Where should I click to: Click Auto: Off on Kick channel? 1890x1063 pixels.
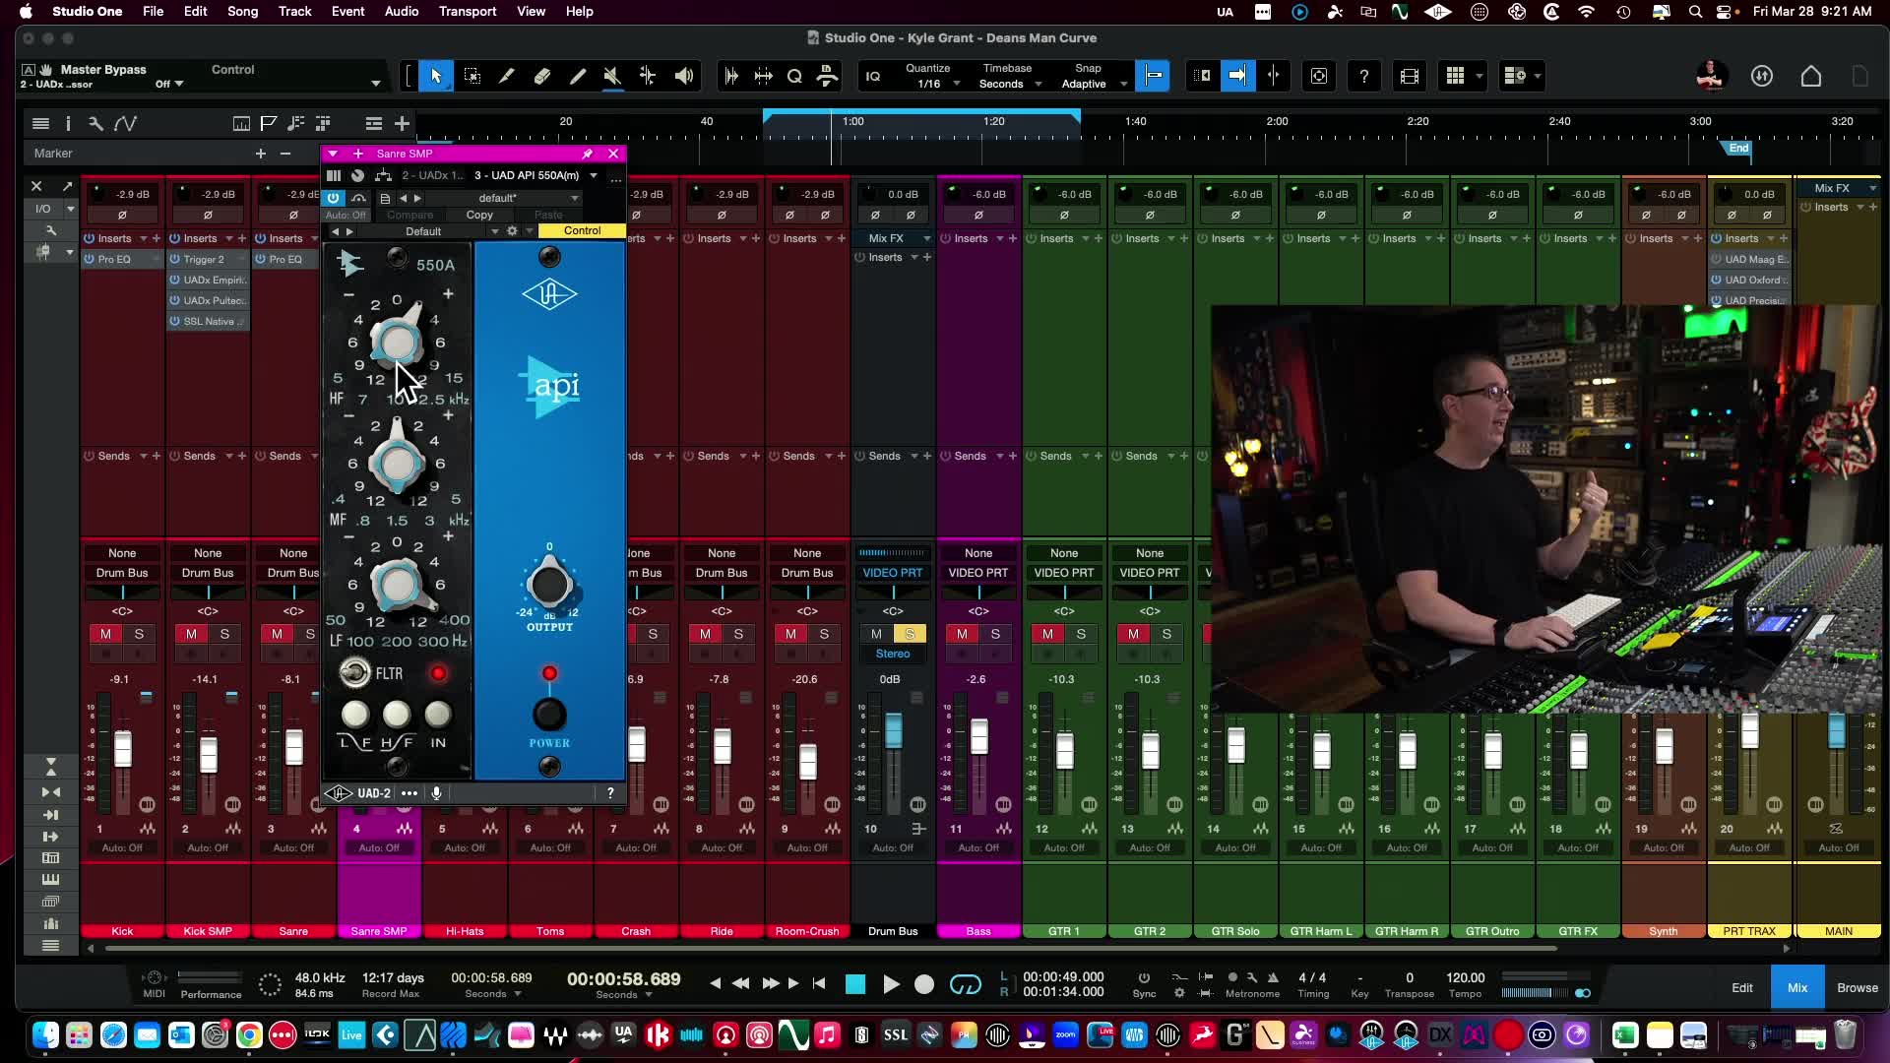tap(122, 847)
